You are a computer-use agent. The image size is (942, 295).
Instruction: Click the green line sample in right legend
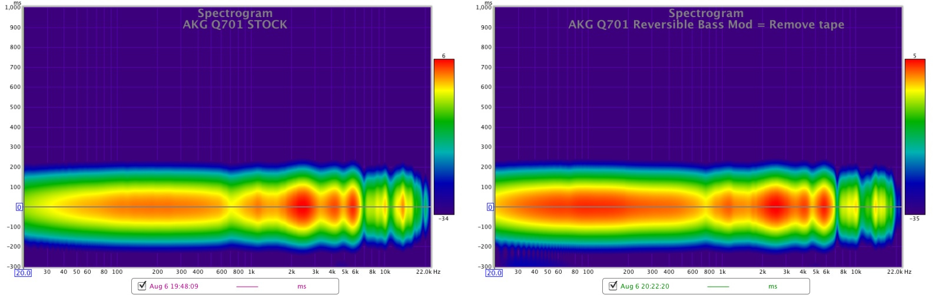click(x=718, y=287)
